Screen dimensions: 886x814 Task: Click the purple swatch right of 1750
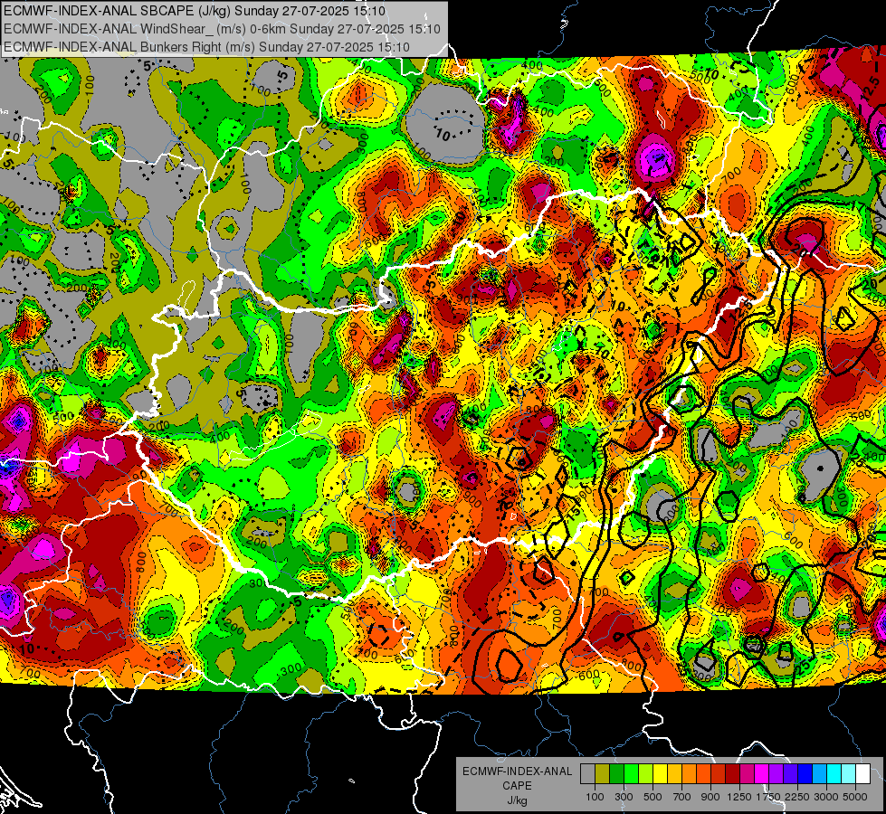[x=776, y=774]
